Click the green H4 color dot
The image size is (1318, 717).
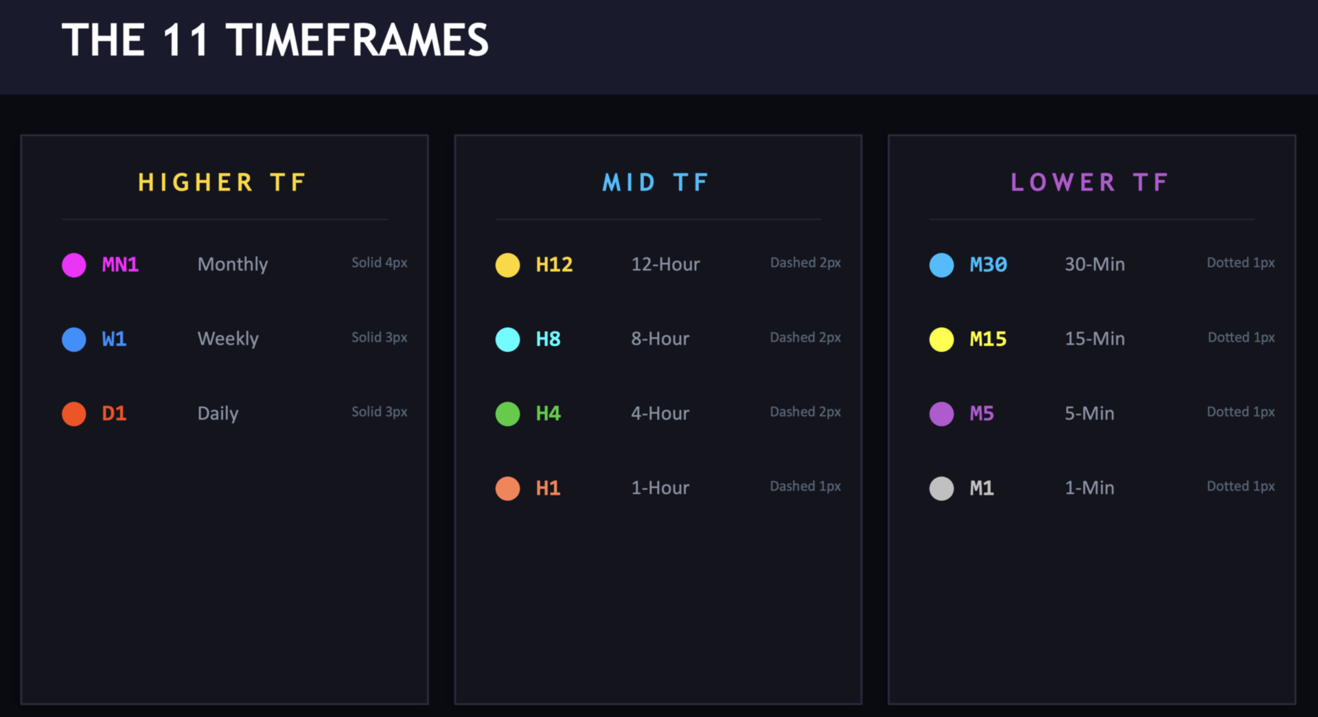(x=508, y=414)
